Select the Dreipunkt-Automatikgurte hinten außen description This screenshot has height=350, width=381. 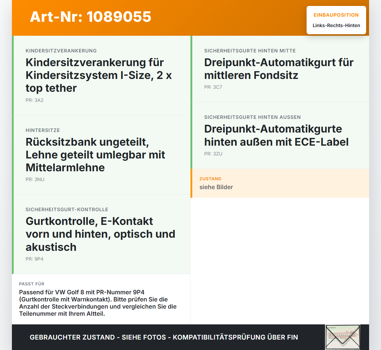click(x=276, y=135)
